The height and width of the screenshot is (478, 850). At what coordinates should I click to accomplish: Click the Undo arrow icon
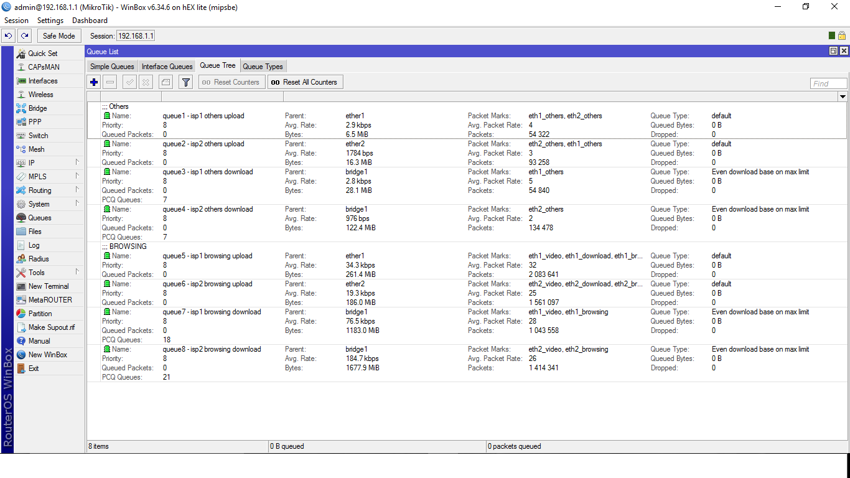coord(9,36)
